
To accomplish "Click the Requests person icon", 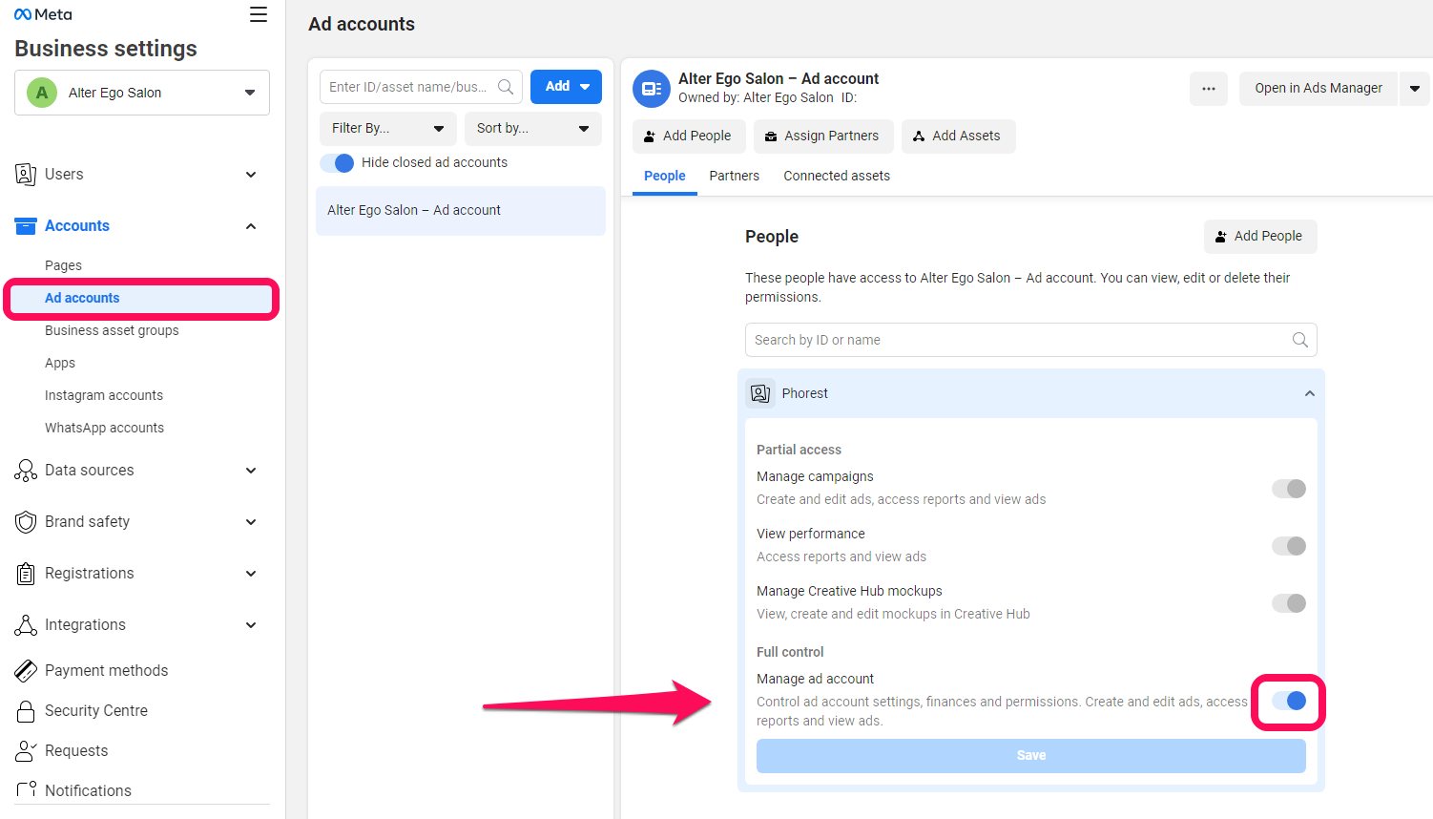I will (26, 751).
